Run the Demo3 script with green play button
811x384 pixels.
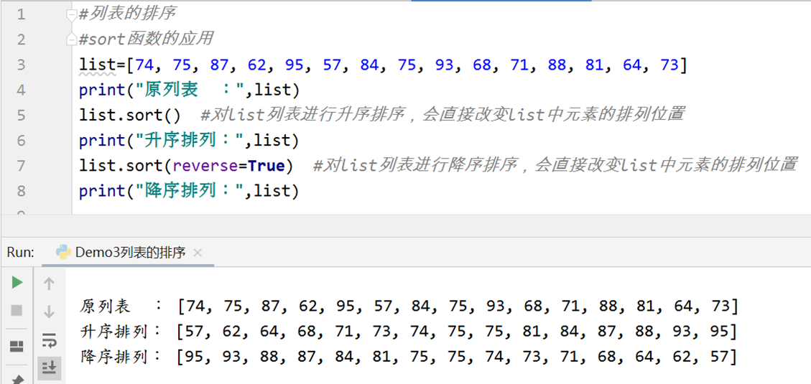[x=17, y=282]
